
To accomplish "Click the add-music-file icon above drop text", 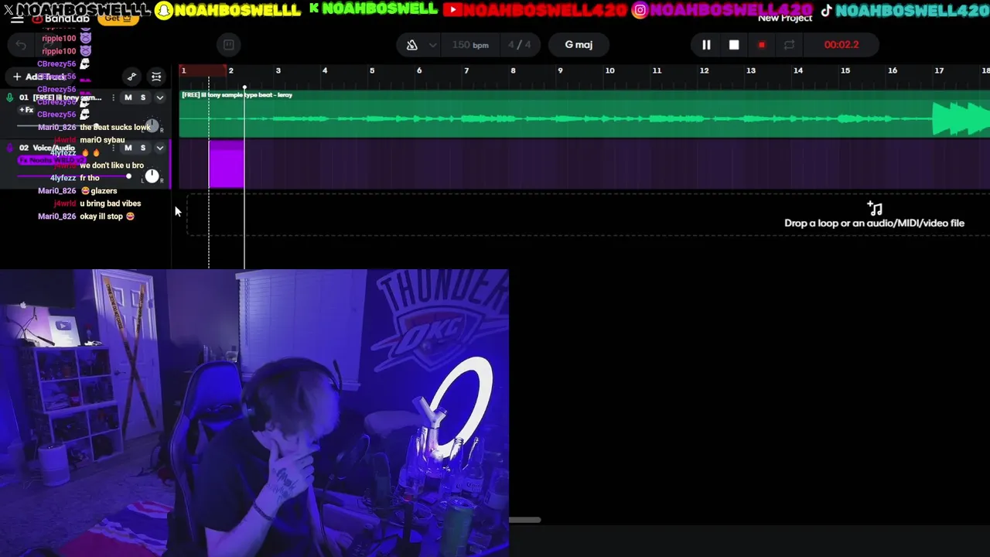I will [875, 208].
